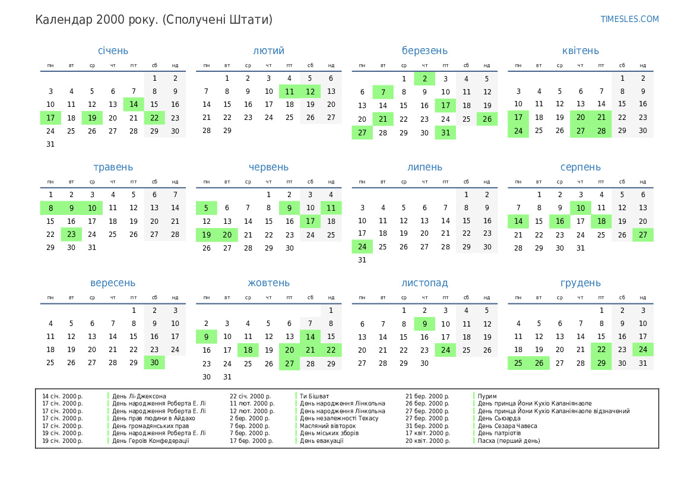
Task: Click the День Лі-Джексона legend entry
Action: tap(139, 396)
